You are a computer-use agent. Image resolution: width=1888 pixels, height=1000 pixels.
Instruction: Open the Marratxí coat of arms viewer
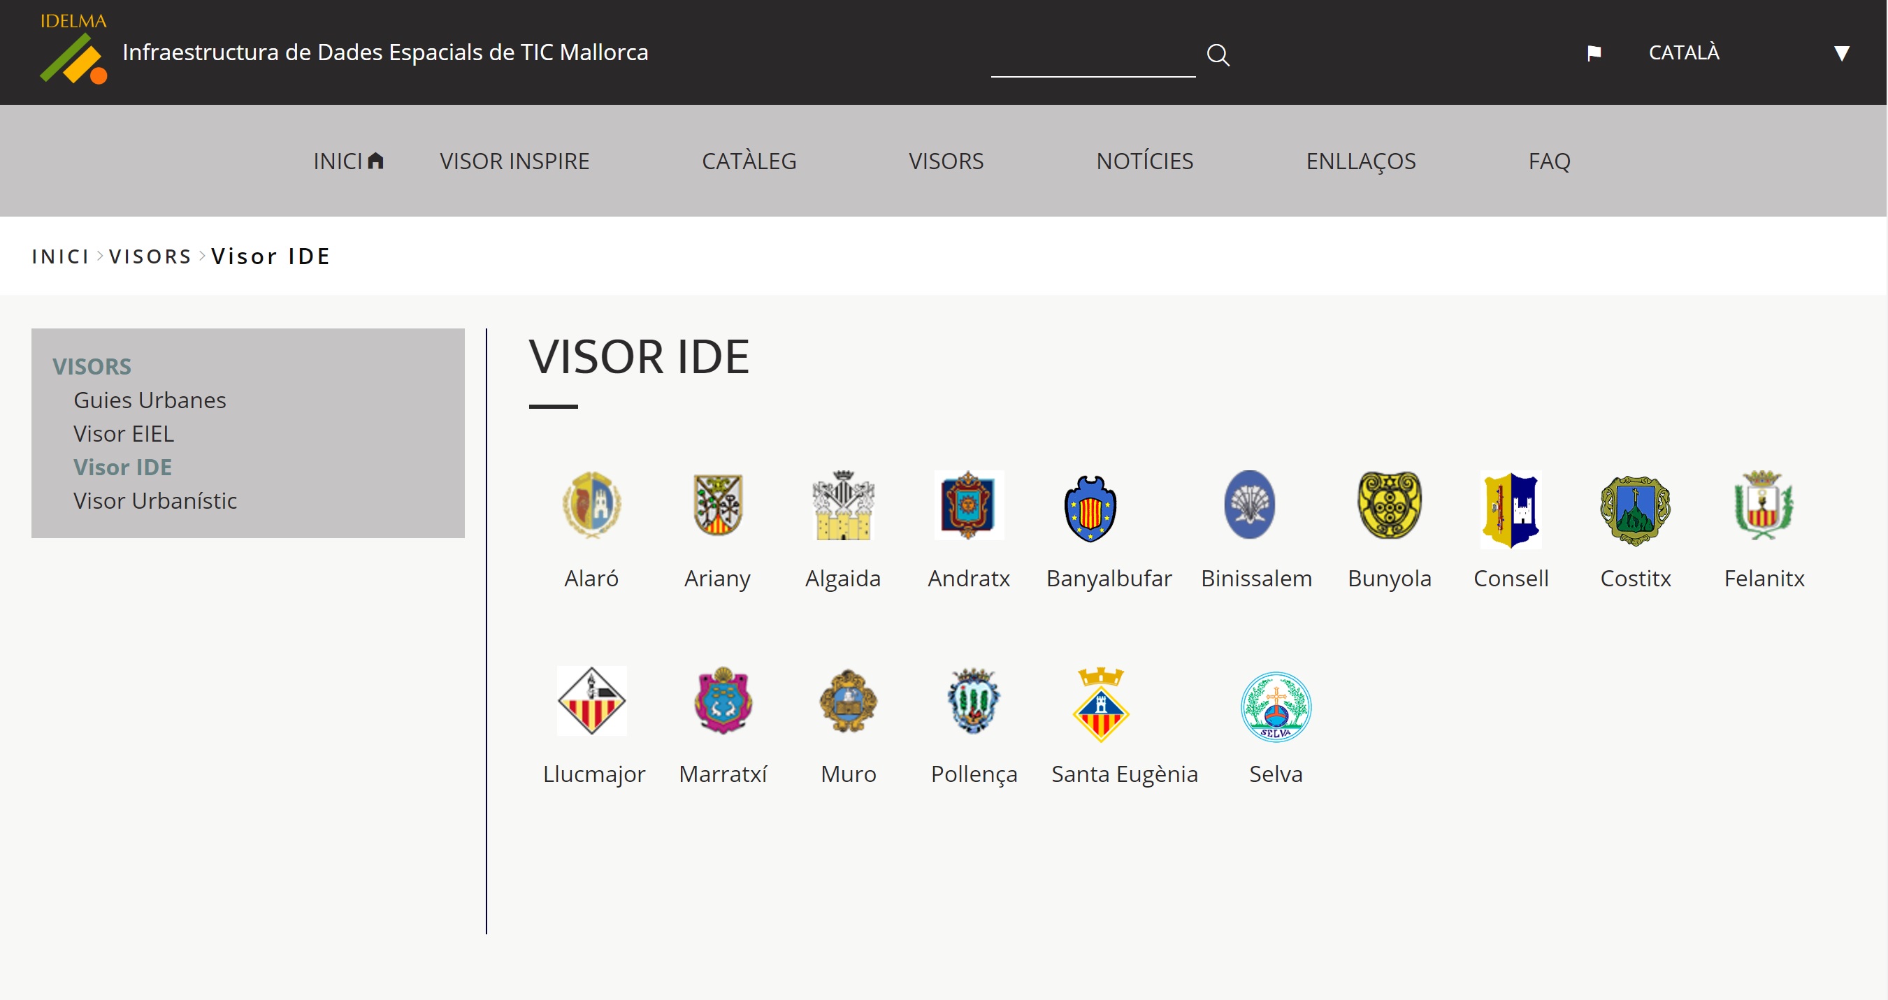[723, 700]
